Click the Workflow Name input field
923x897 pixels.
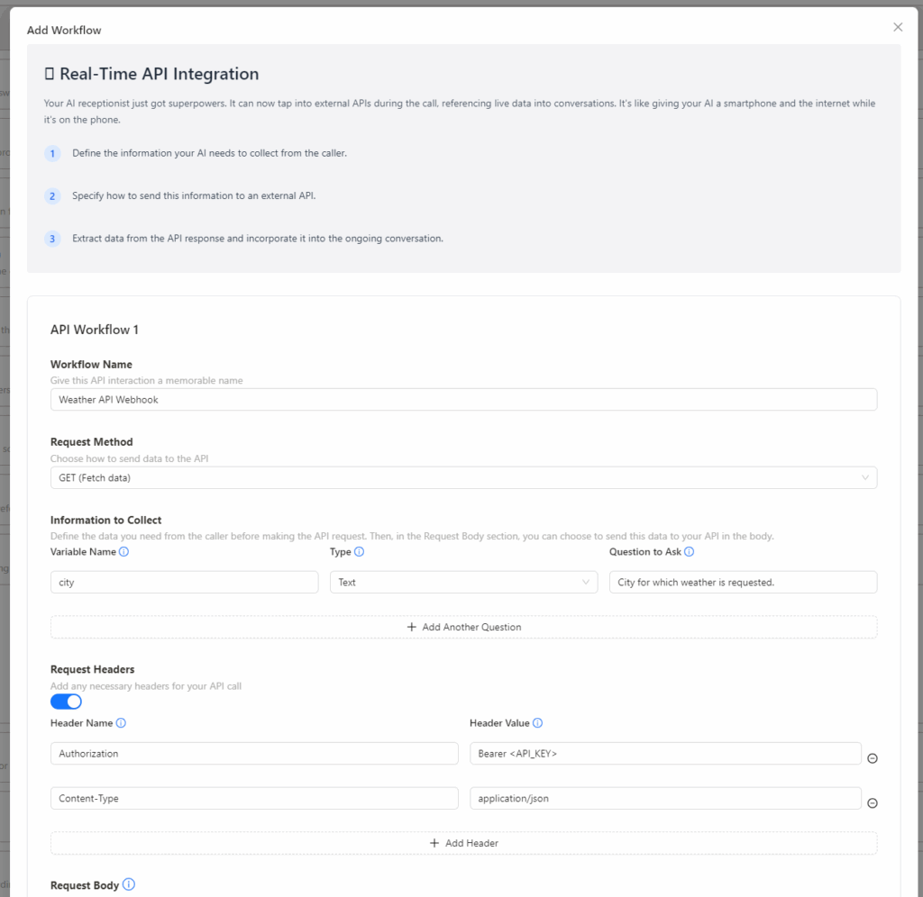click(x=464, y=399)
